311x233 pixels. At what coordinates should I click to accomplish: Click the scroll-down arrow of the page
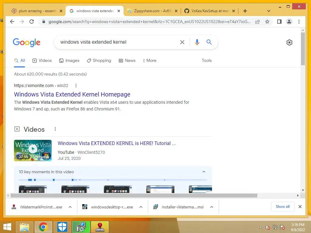[303, 190]
